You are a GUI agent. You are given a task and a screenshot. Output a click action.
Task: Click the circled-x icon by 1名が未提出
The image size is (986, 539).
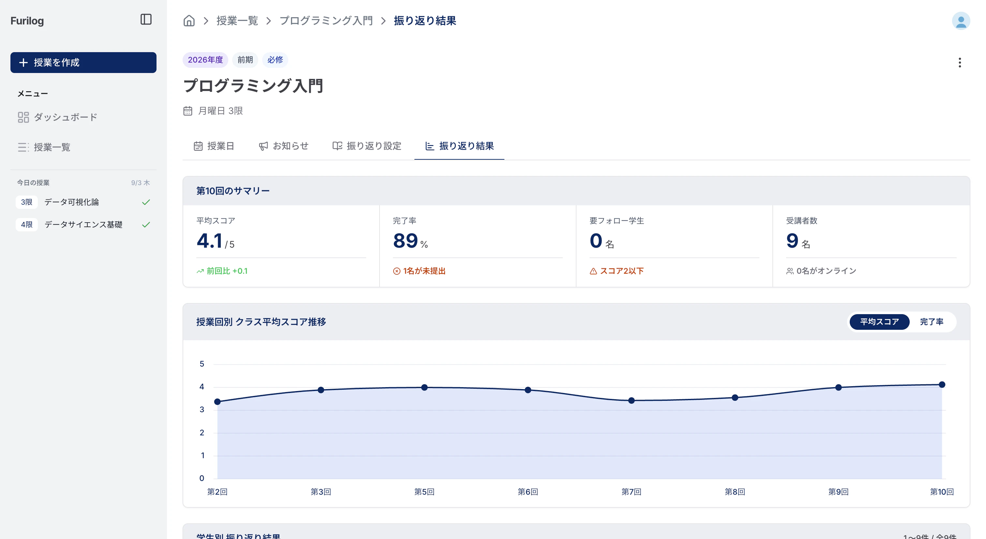pos(396,271)
